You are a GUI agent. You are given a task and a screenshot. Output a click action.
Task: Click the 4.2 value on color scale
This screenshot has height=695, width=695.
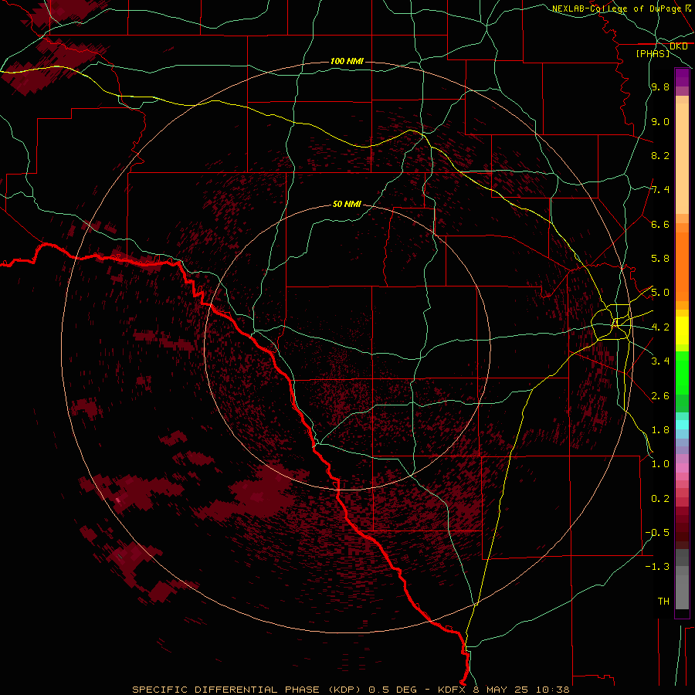point(660,327)
